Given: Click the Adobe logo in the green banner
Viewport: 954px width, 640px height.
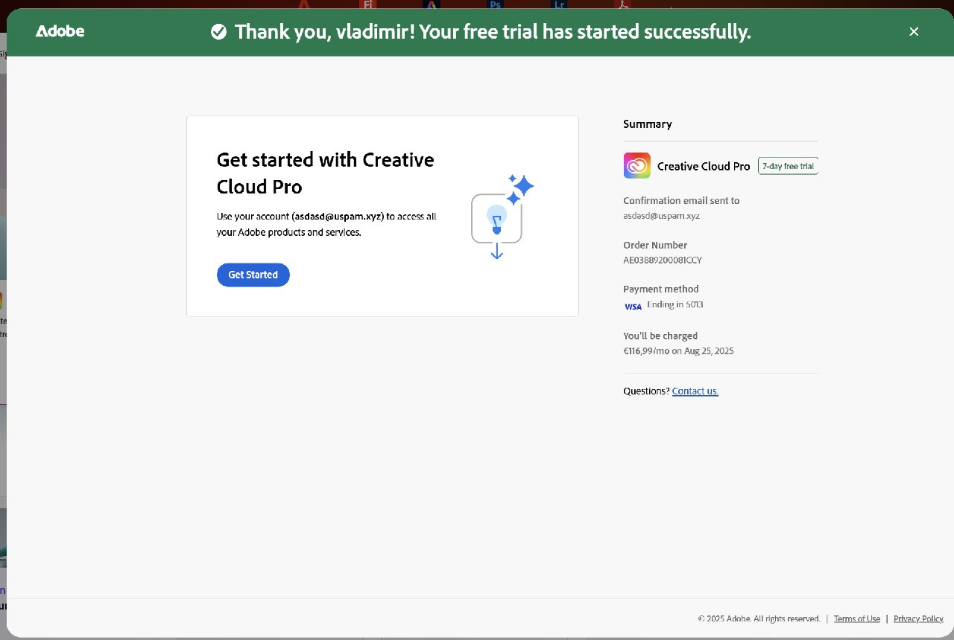Looking at the screenshot, I should [60, 31].
